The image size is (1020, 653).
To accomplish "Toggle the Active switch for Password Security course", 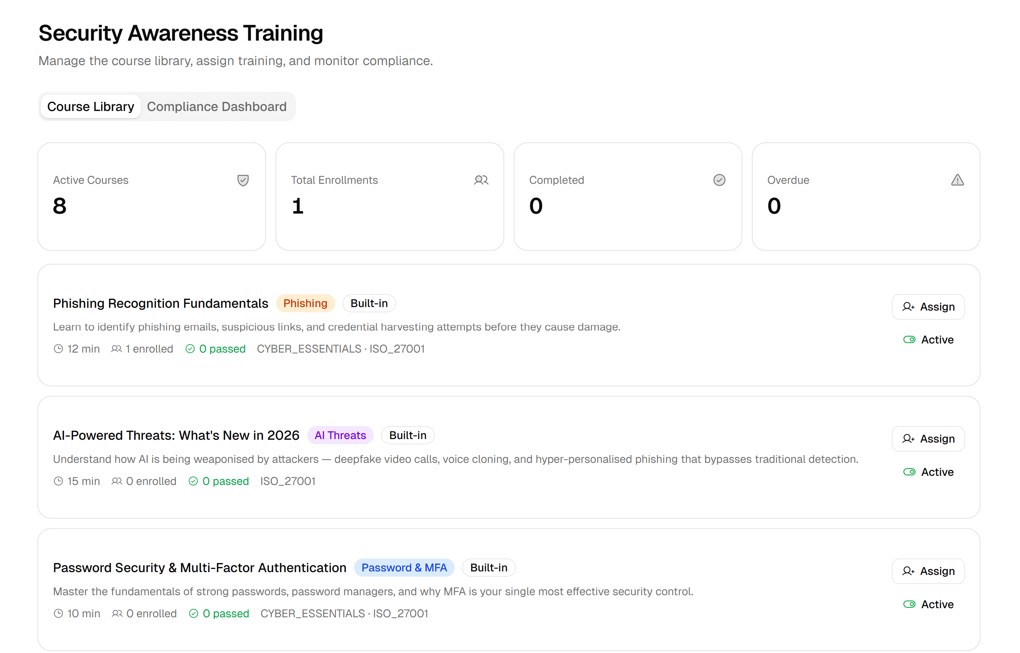I will coord(909,604).
